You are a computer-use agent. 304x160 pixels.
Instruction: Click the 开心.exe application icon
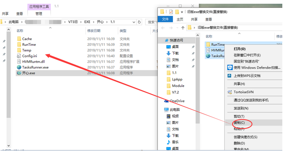point(19,73)
